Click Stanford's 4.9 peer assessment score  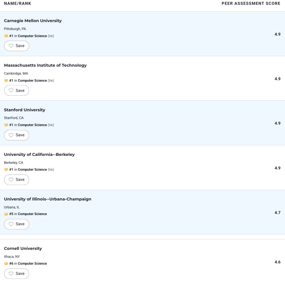pyautogui.click(x=277, y=123)
